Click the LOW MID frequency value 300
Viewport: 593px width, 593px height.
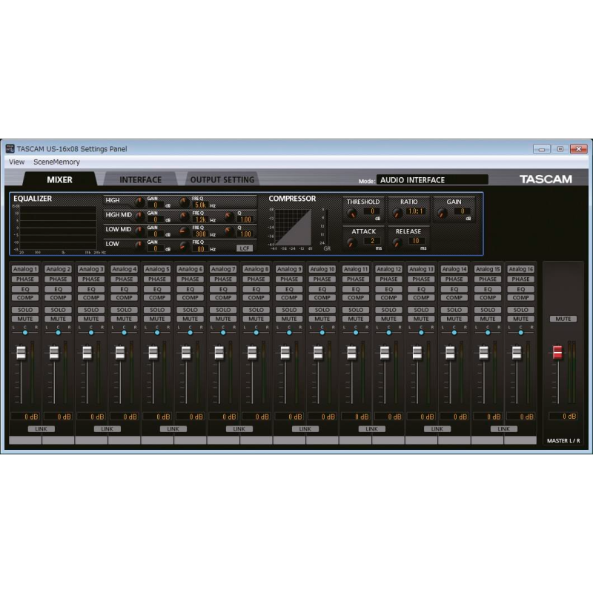point(200,233)
